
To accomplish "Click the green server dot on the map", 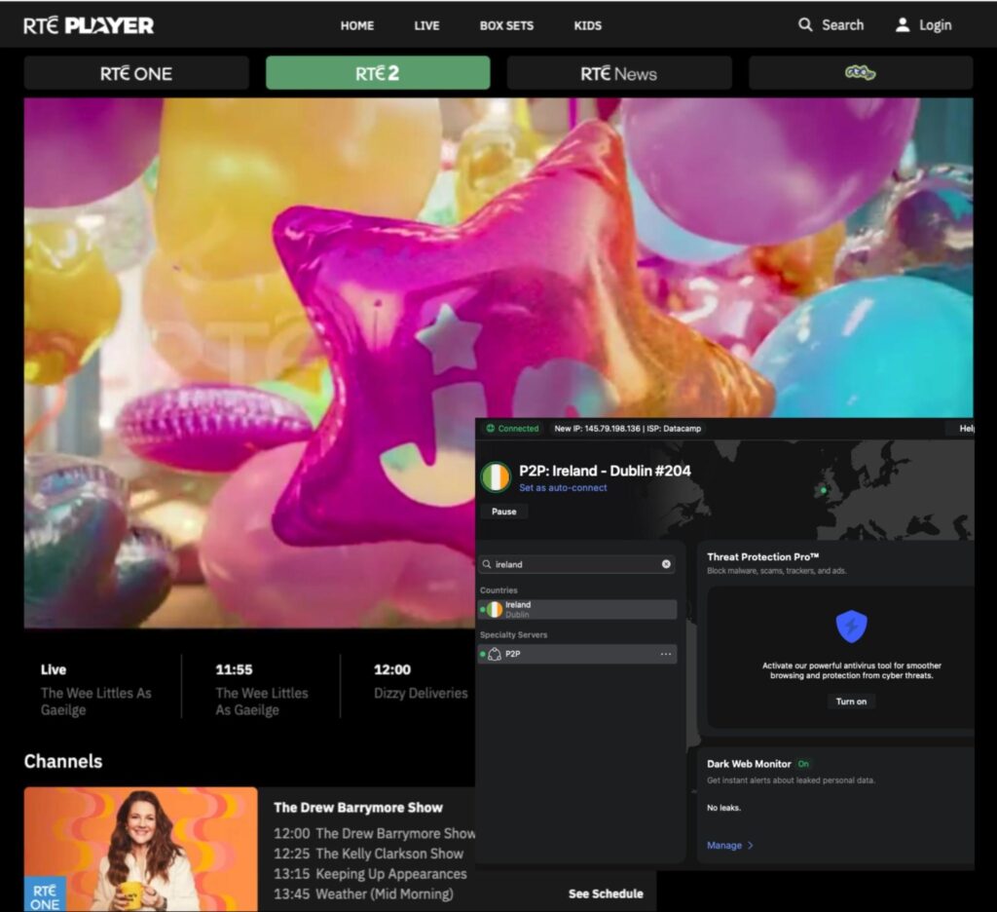I will 824,490.
